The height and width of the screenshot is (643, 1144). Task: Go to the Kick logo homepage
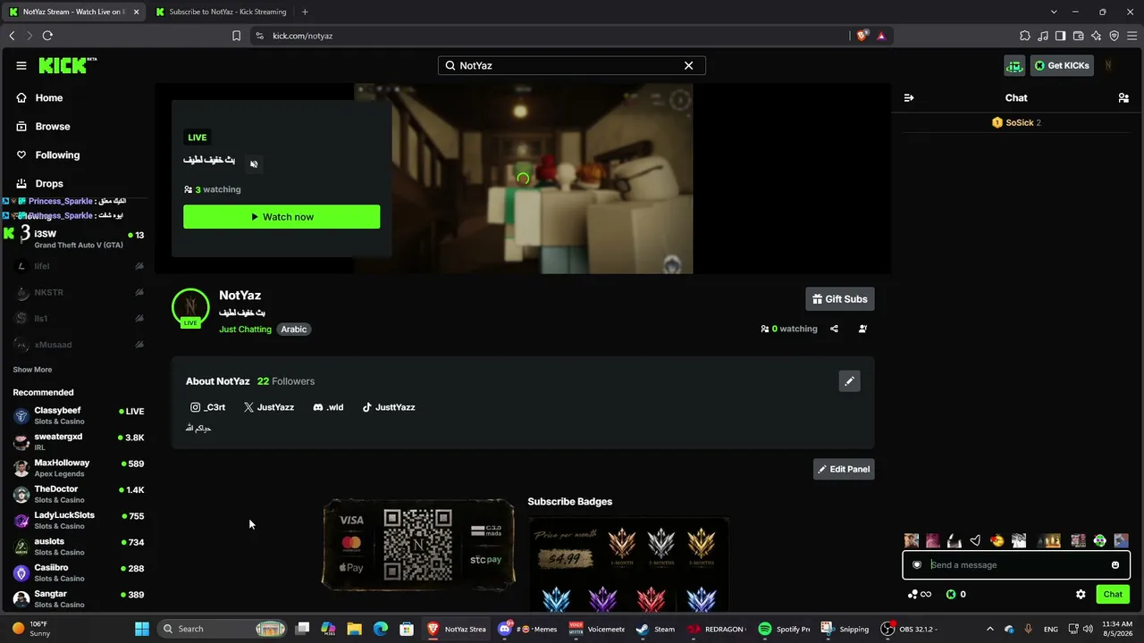coord(68,65)
